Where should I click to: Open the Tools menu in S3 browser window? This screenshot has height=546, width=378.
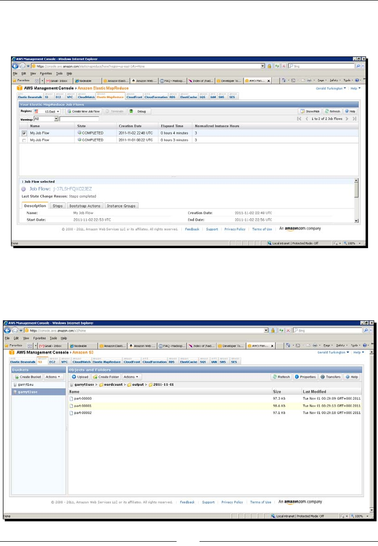point(53,338)
